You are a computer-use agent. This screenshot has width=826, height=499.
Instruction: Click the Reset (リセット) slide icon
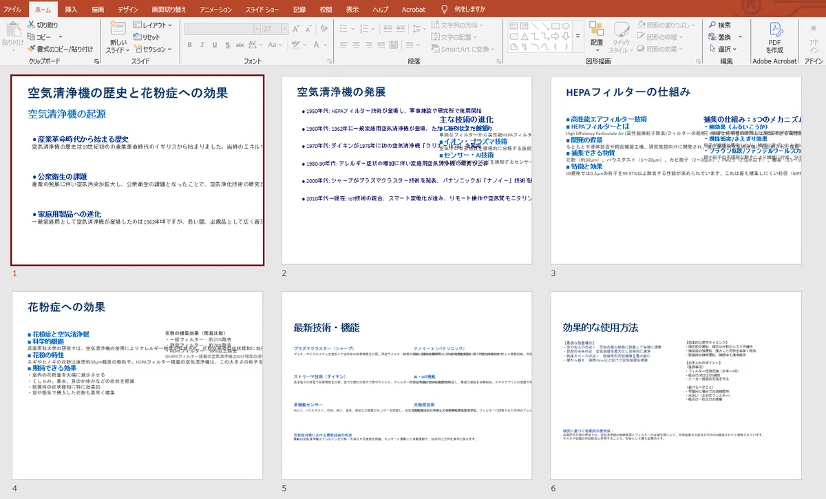pyautogui.click(x=138, y=37)
